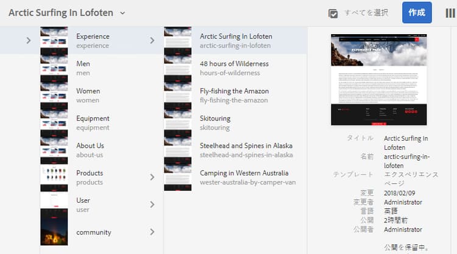457x254 pixels.
Task: Select 48 hours of Wilderness page
Action: (x=235, y=68)
